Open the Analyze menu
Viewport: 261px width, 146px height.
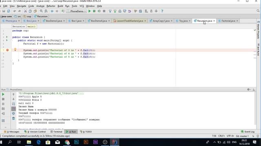40,6
